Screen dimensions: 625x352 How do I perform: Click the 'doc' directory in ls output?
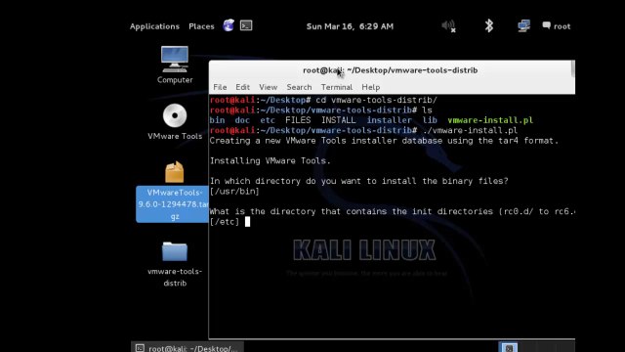click(242, 120)
